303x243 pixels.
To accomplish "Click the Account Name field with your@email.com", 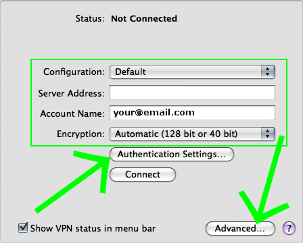I will [x=192, y=113].
